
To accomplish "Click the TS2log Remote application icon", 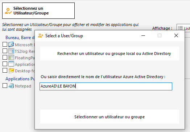I will click(11, 51).
